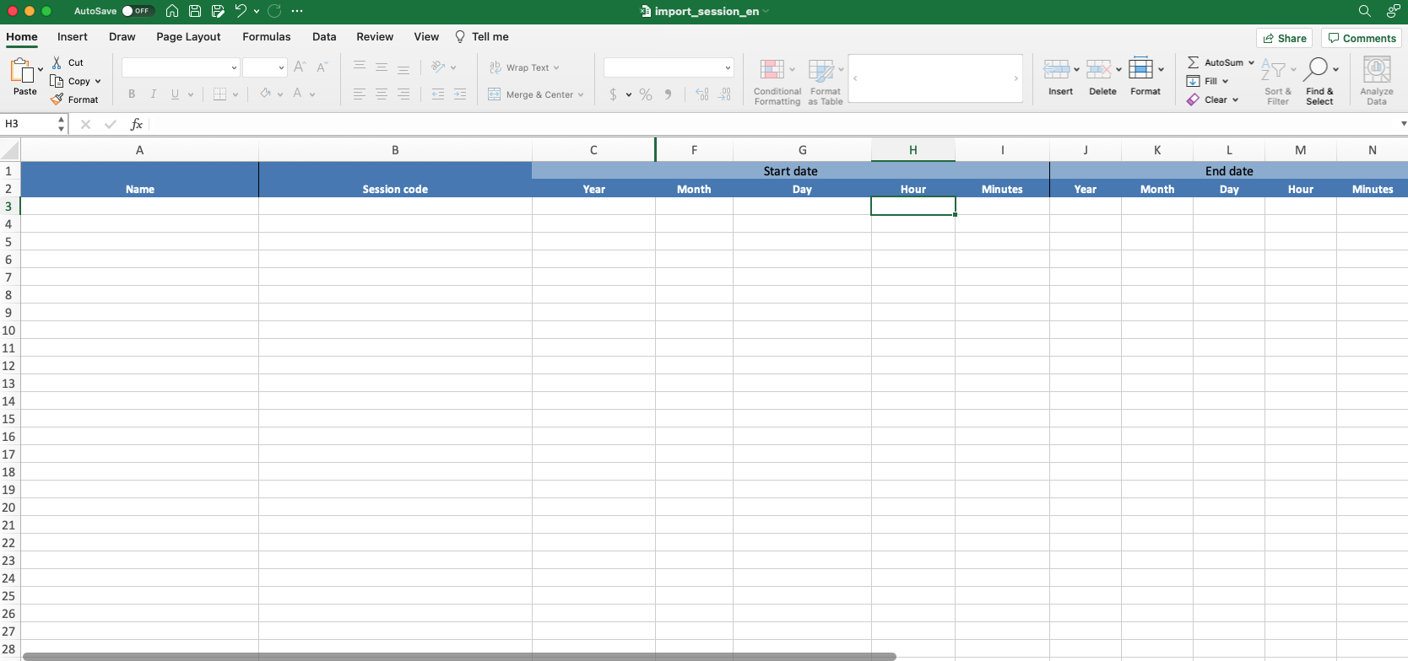
Task: Open the Review tab
Action: click(x=375, y=36)
